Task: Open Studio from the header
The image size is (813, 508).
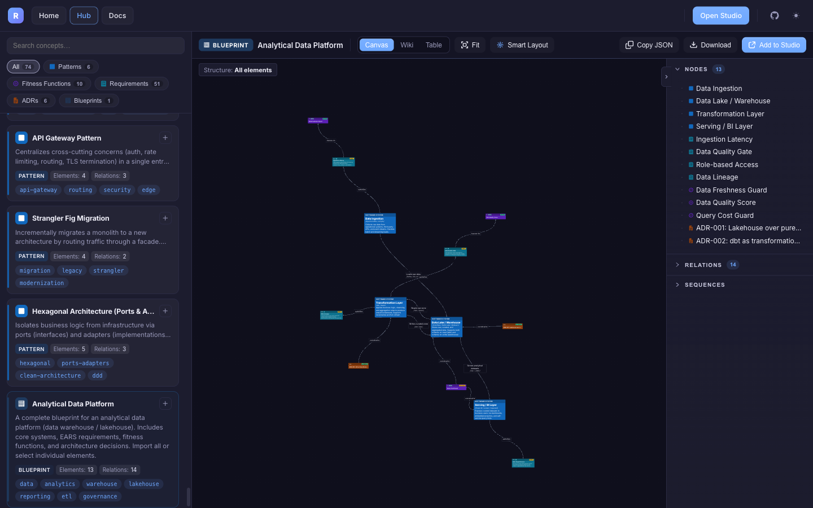Action: tap(721, 15)
